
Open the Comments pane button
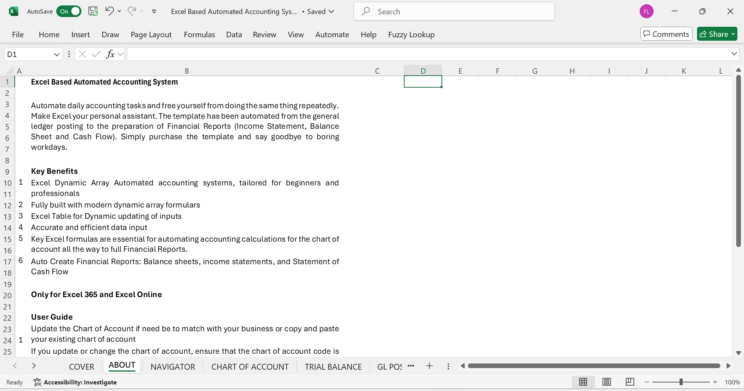pyautogui.click(x=666, y=34)
